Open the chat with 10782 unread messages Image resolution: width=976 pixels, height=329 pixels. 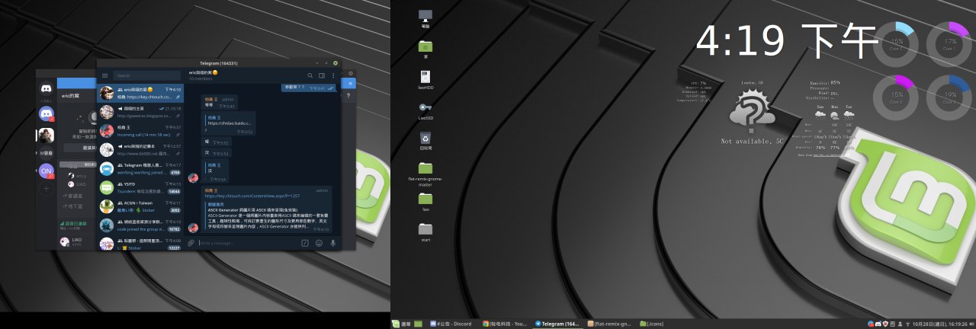(x=140, y=225)
